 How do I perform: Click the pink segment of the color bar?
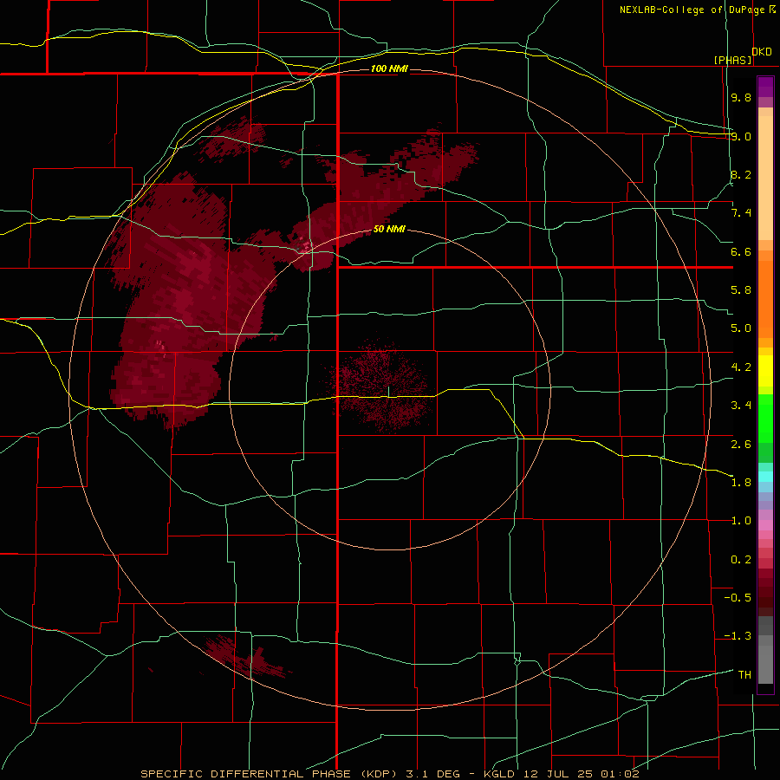tap(765, 525)
